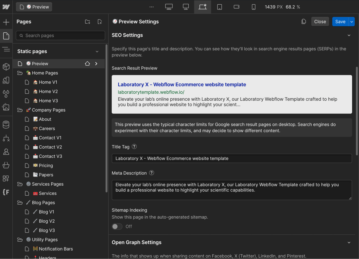Click the Close button in Preview Settings
The height and width of the screenshot is (259, 359).
[320, 22]
